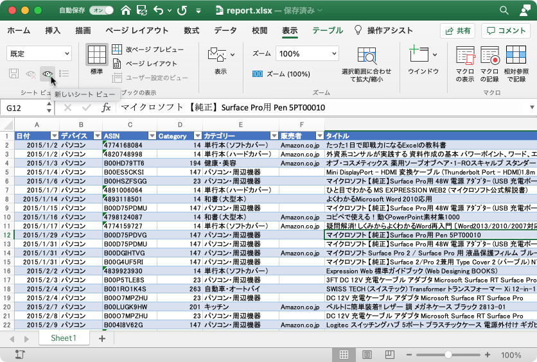The width and height of the screenshot is (537, 362).
Task: Select the Sheet1 tab
Action: tap(64, 338)
